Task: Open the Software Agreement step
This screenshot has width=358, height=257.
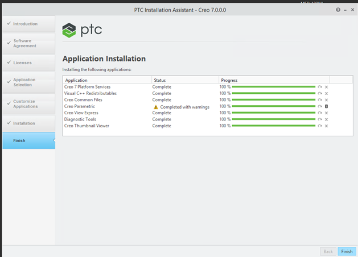Action: pos(29,43)
